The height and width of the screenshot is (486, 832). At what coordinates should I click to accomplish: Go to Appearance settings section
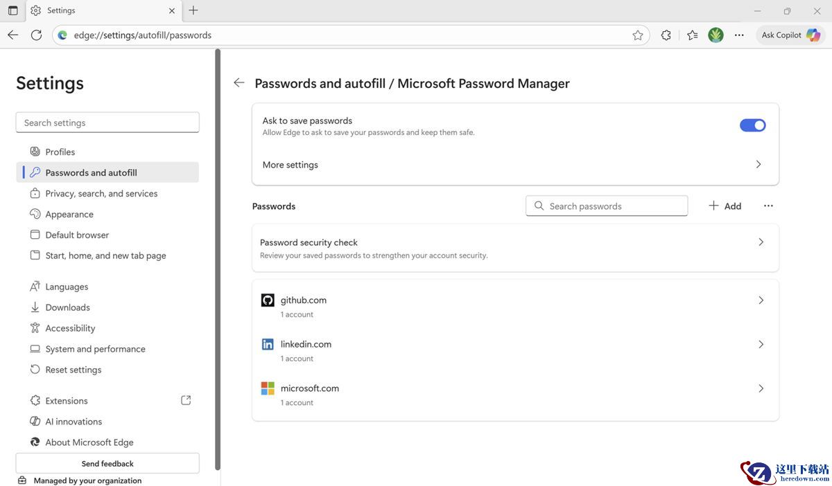coord(69,215)
